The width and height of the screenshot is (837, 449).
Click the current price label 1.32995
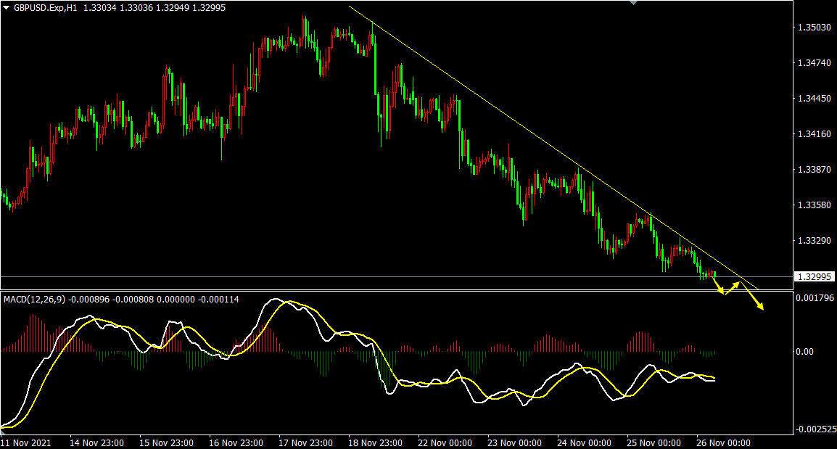(815, 276)
